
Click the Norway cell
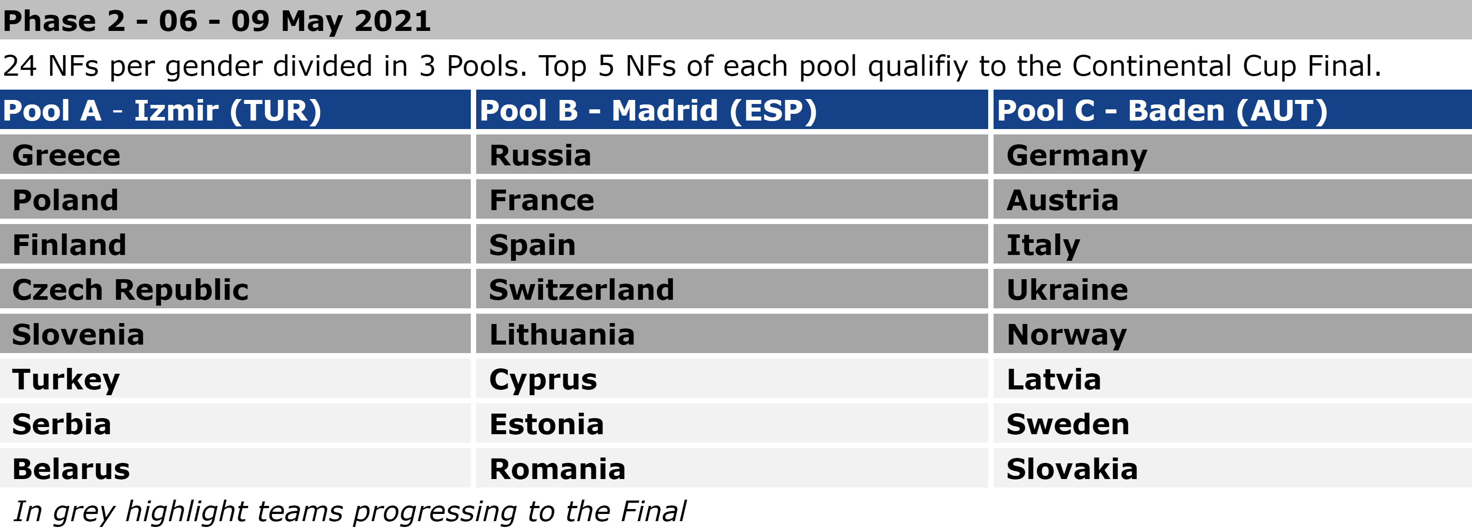point(1233,334)
